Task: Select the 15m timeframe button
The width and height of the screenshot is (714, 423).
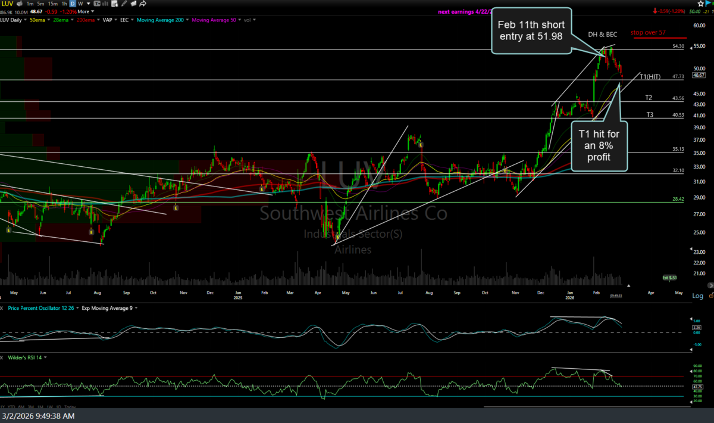Action: (53, 4)
